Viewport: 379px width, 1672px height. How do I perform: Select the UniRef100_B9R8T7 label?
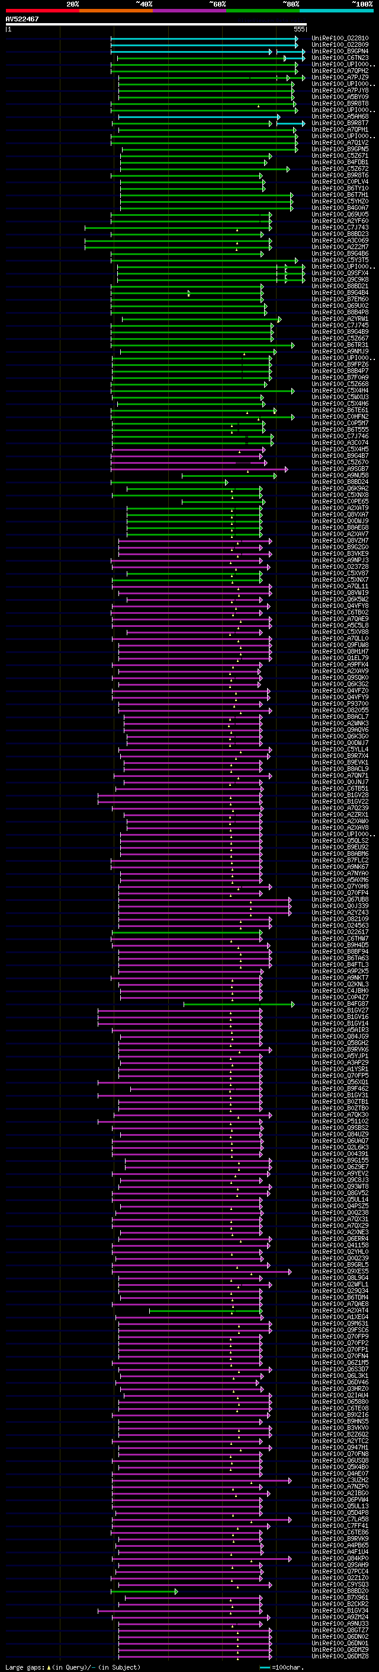340,123
